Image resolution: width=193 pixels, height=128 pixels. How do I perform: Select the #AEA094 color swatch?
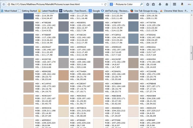click(x=133, y=63)
